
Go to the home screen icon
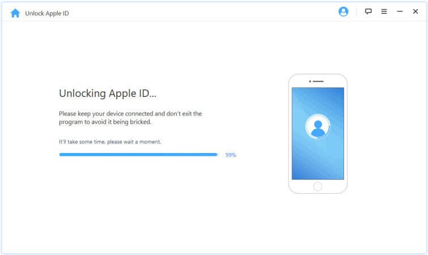coord(15,13)
